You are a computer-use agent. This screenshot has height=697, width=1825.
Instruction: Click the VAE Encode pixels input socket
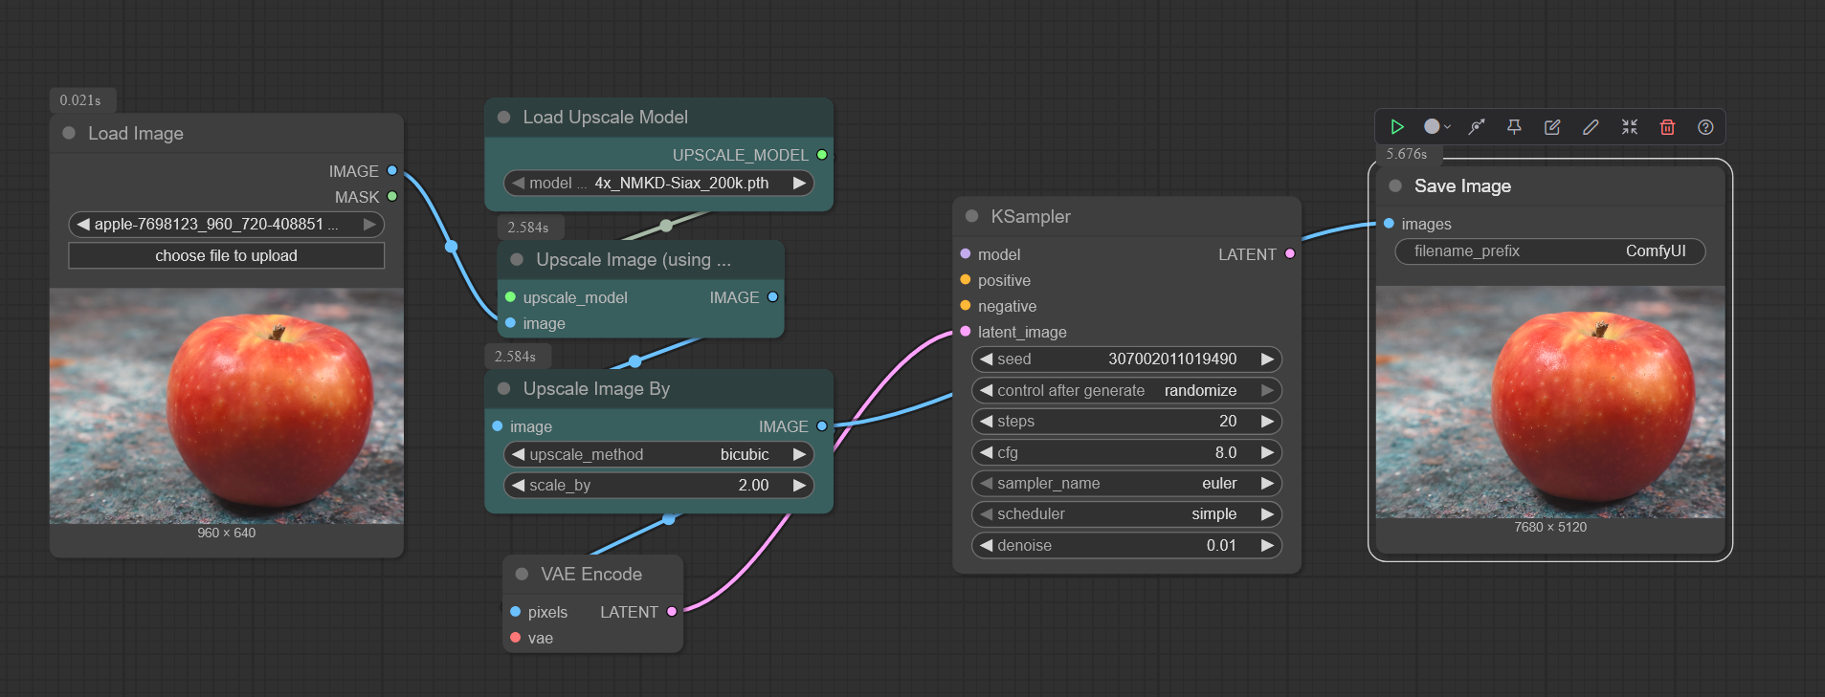[x=515, y=611]
